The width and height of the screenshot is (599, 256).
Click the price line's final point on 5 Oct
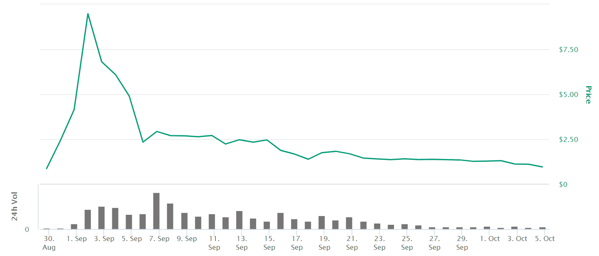(543, 167)
